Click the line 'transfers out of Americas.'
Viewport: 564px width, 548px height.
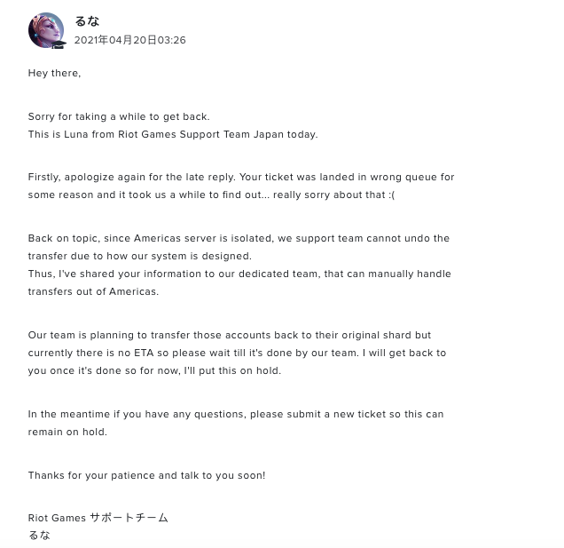pos(93,291)
